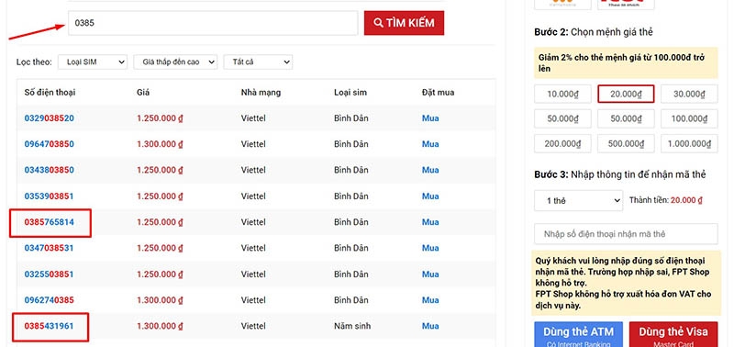The width and height of the screenshot is (734, 347).
Task: Open phone number 0325503851
Action: (x=50, y=274)
